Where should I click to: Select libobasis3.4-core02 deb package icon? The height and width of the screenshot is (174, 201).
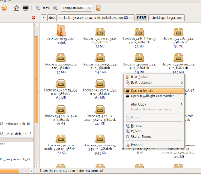(x=100, y=58)
